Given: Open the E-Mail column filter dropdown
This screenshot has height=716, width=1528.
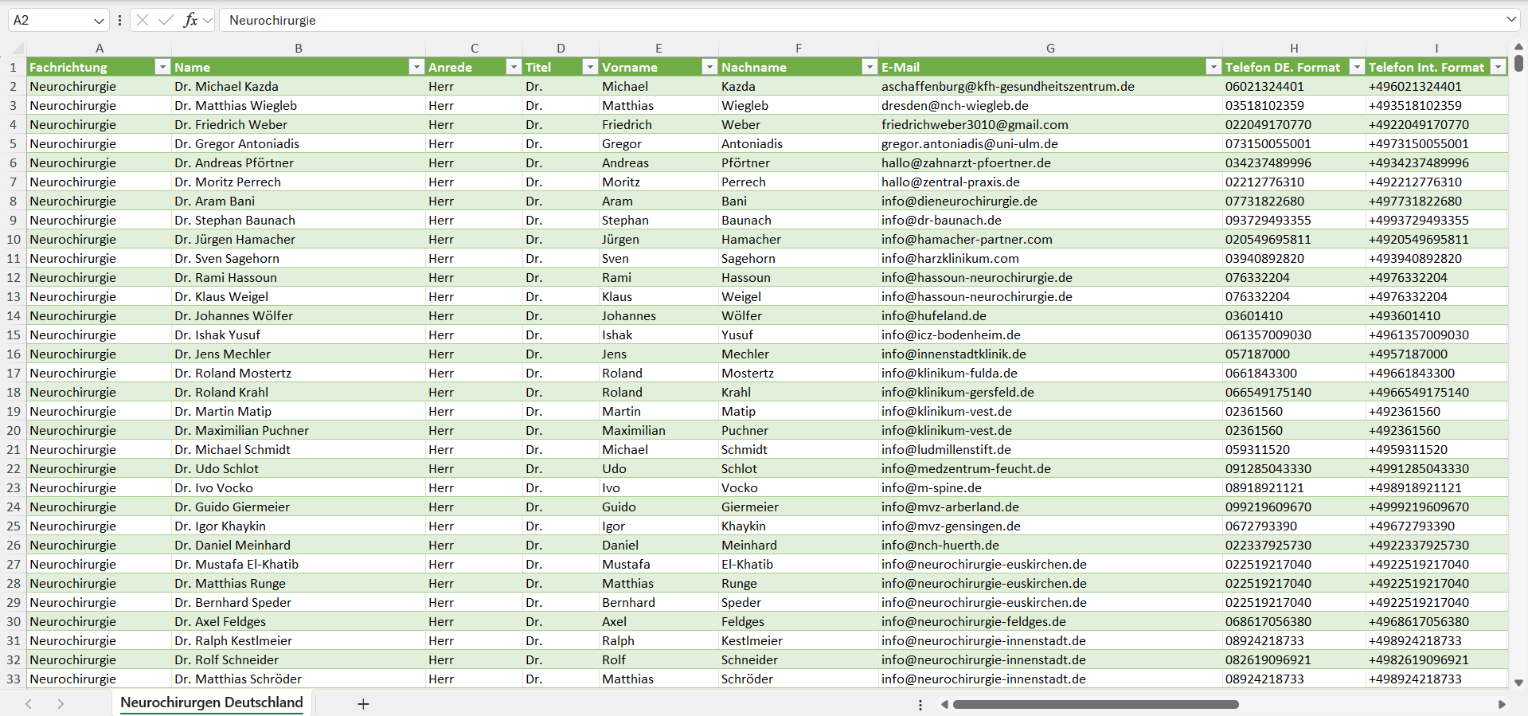Looking at the screenshot, I should click(1213, 67).
